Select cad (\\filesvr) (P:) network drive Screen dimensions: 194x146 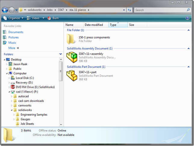(27, 92)
